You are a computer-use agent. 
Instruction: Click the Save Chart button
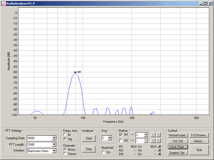(178, 147)
